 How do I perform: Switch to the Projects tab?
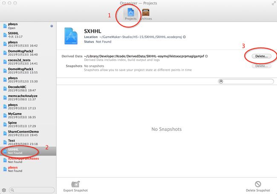pyautogui.click(x=130, y=14)
